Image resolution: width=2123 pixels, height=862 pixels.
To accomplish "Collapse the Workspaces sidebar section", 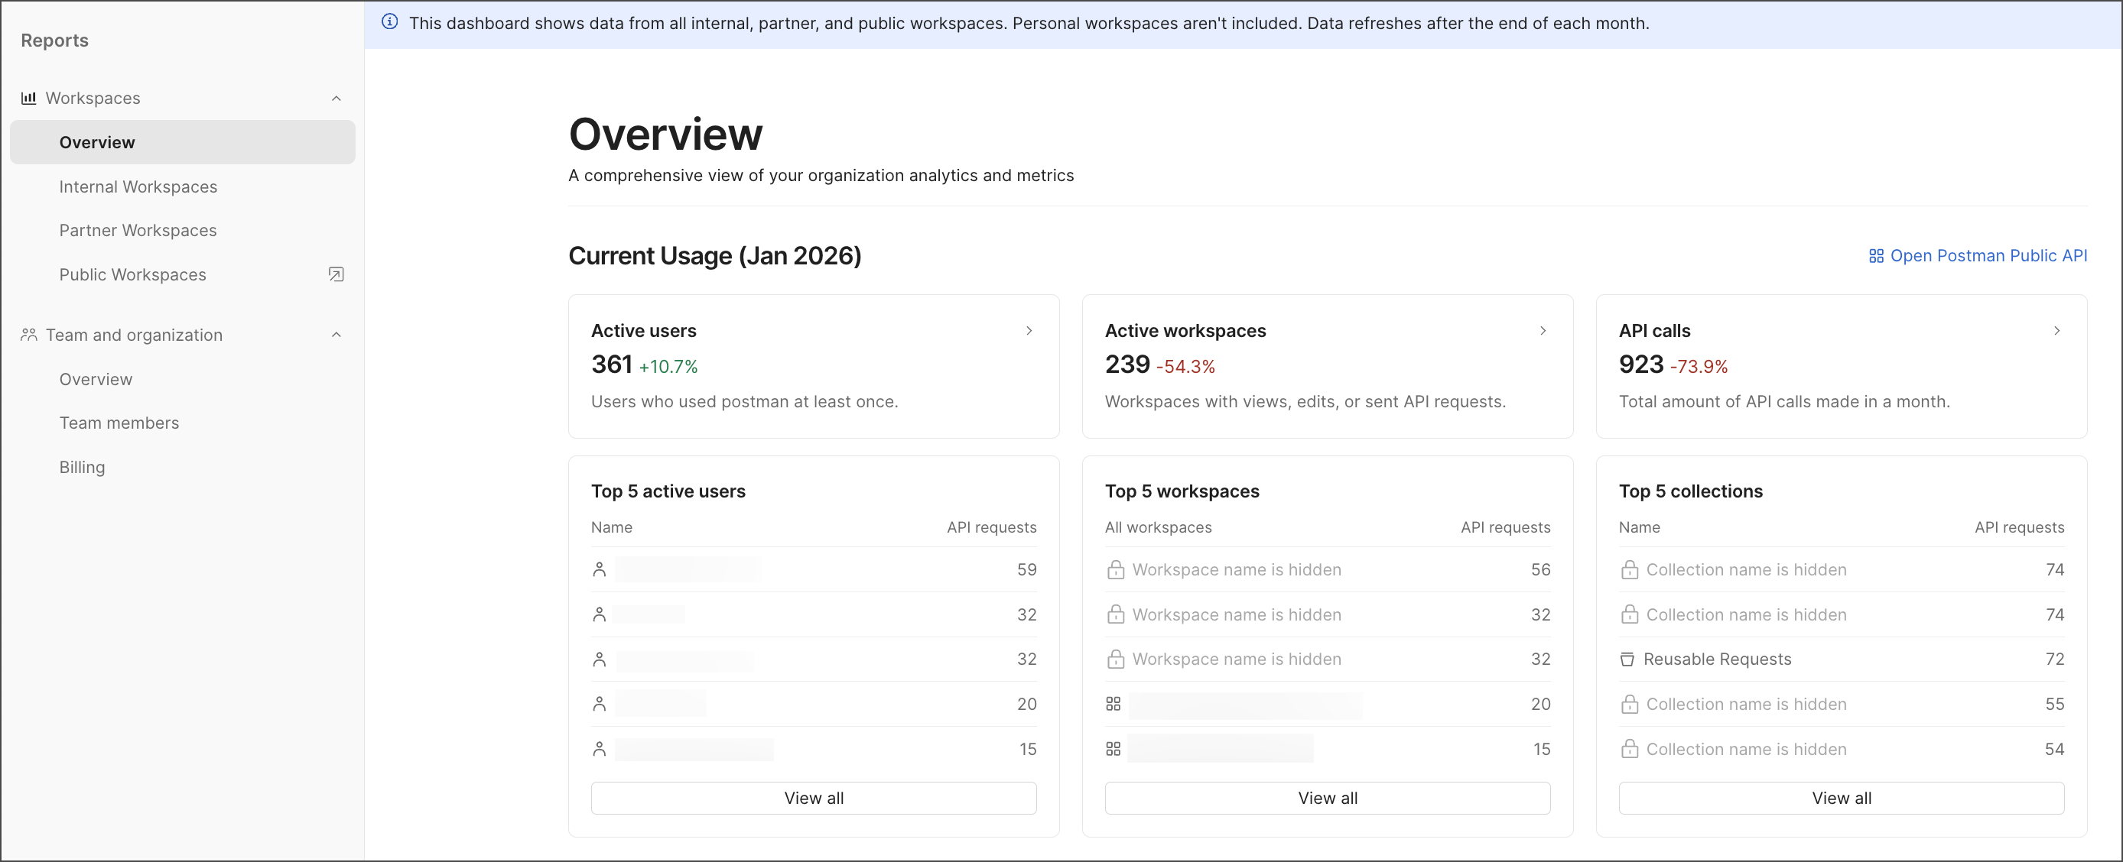I will pyautogui.click(x=336, y=98).
